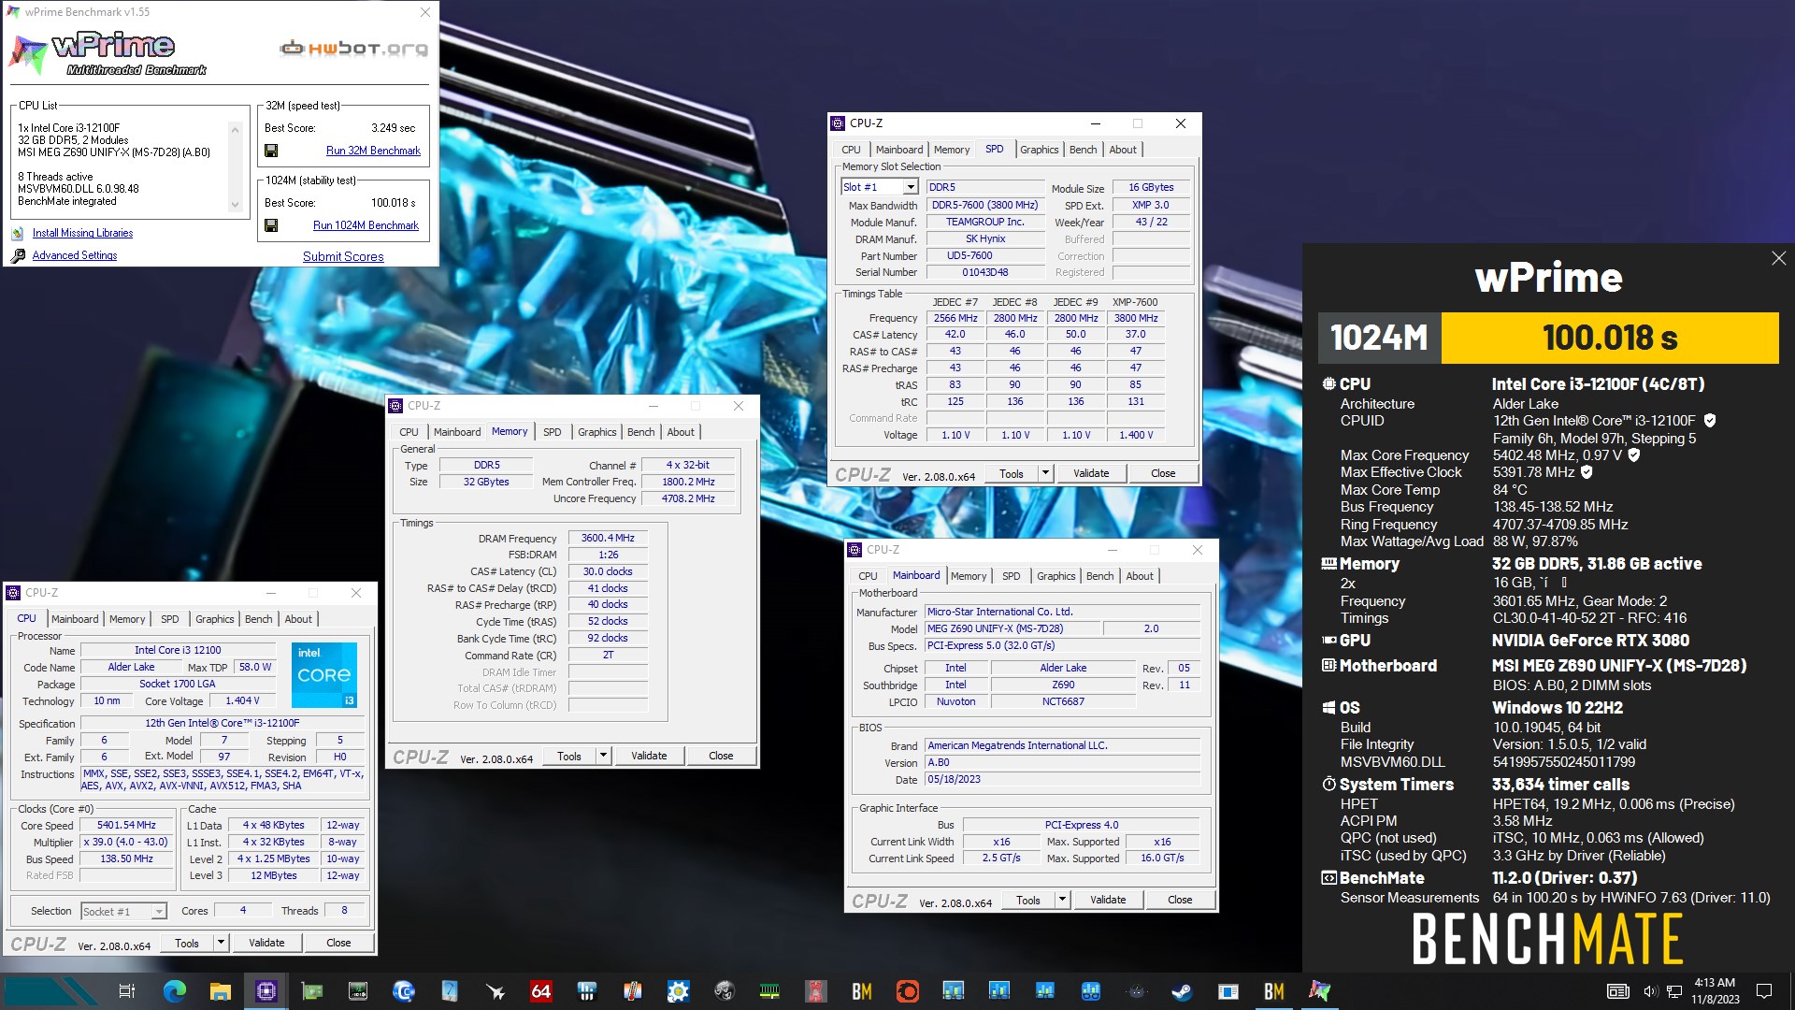
Task: Click the Install Missing Libraries icon
Action: (x=18, y=234)
